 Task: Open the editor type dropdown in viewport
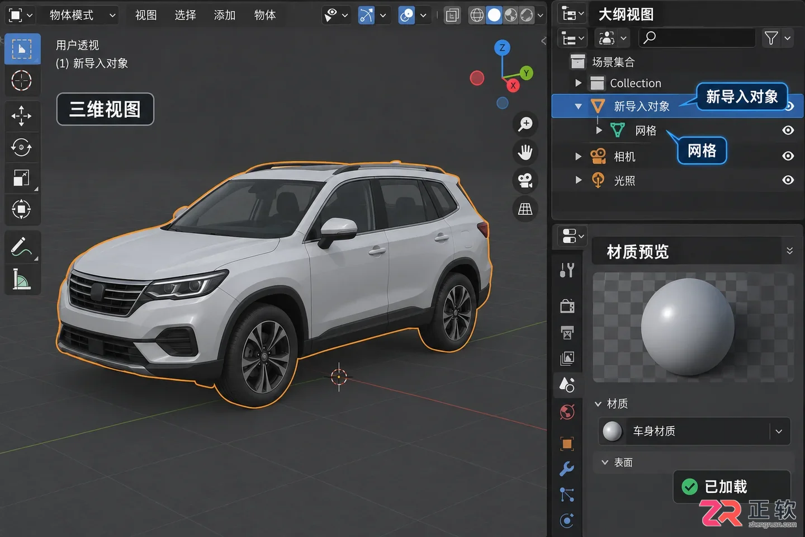pos(21,15)
